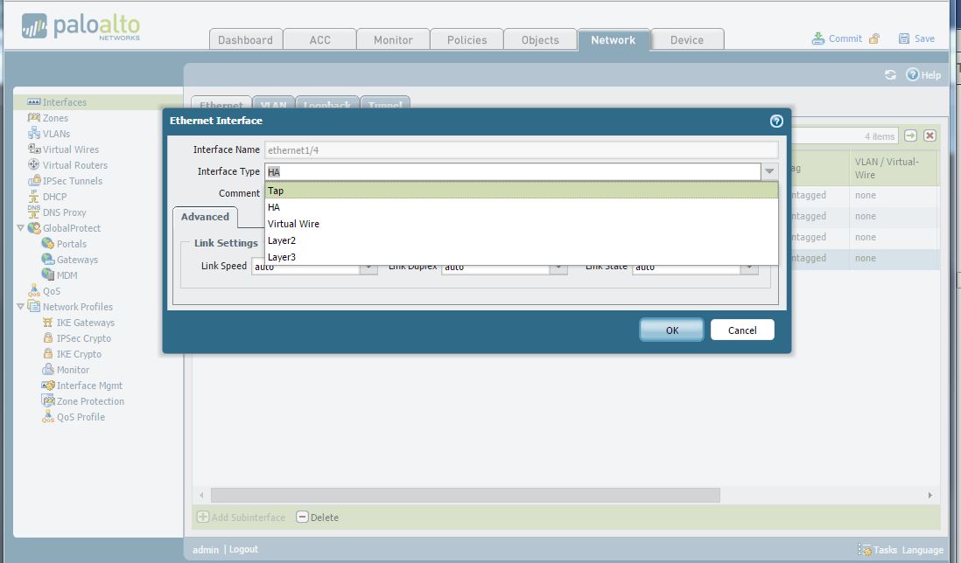961x563 pixels.
Task: Select Virtual Wire interface type
Action: 522,224
